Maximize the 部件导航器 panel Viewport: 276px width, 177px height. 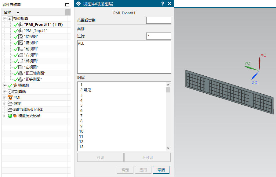[67, 5]
